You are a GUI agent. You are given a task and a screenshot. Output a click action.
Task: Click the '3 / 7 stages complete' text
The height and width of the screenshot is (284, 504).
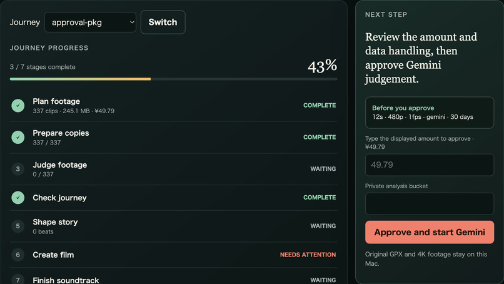tap(43, 67)
